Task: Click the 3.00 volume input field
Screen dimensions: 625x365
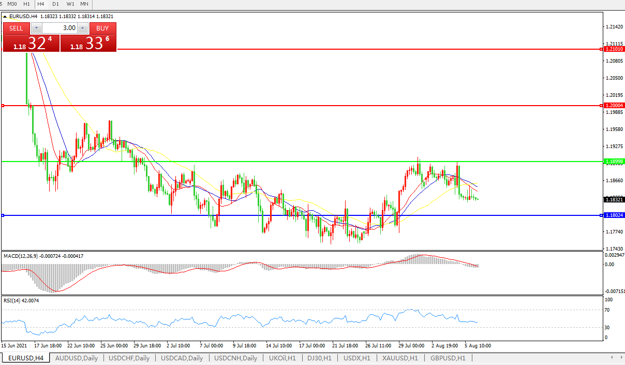Action: point(59,28)
